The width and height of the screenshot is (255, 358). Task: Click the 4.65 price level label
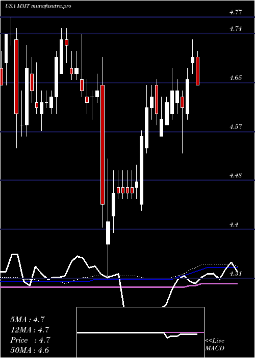click(x=236, y=78)
